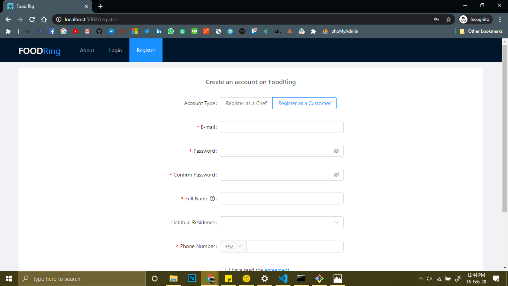Choose Register as a Customer
This screenshot has height=286, width=508.
point(305,103)
